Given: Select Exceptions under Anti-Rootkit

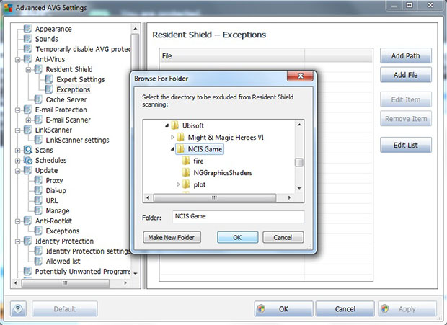Looking at the screenshot, I should [63, 231].
